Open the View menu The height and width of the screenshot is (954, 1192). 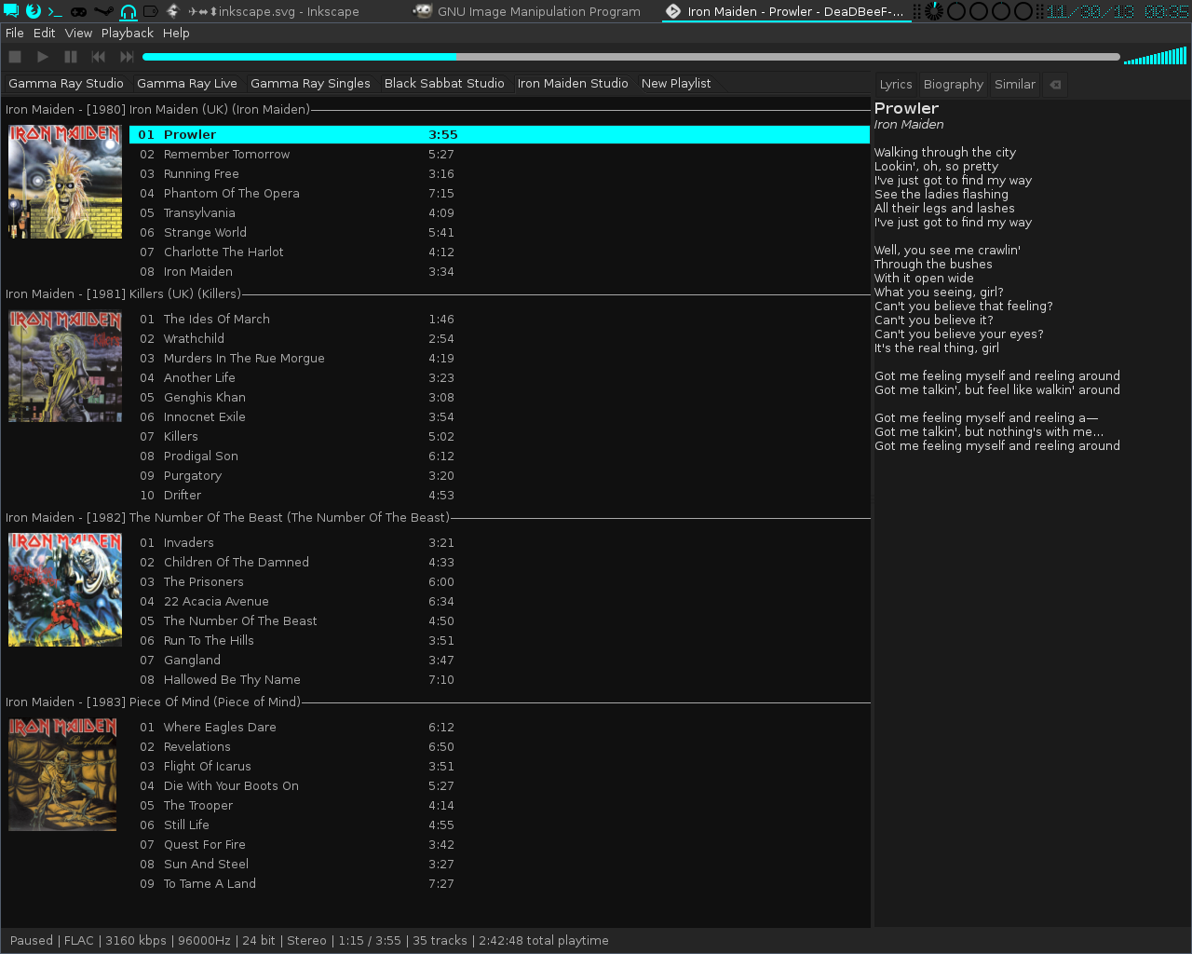click(78, 33)
